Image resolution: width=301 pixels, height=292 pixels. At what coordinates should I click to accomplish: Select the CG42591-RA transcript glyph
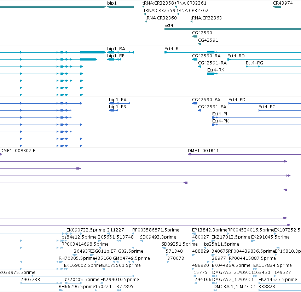[x=199, y=67]
